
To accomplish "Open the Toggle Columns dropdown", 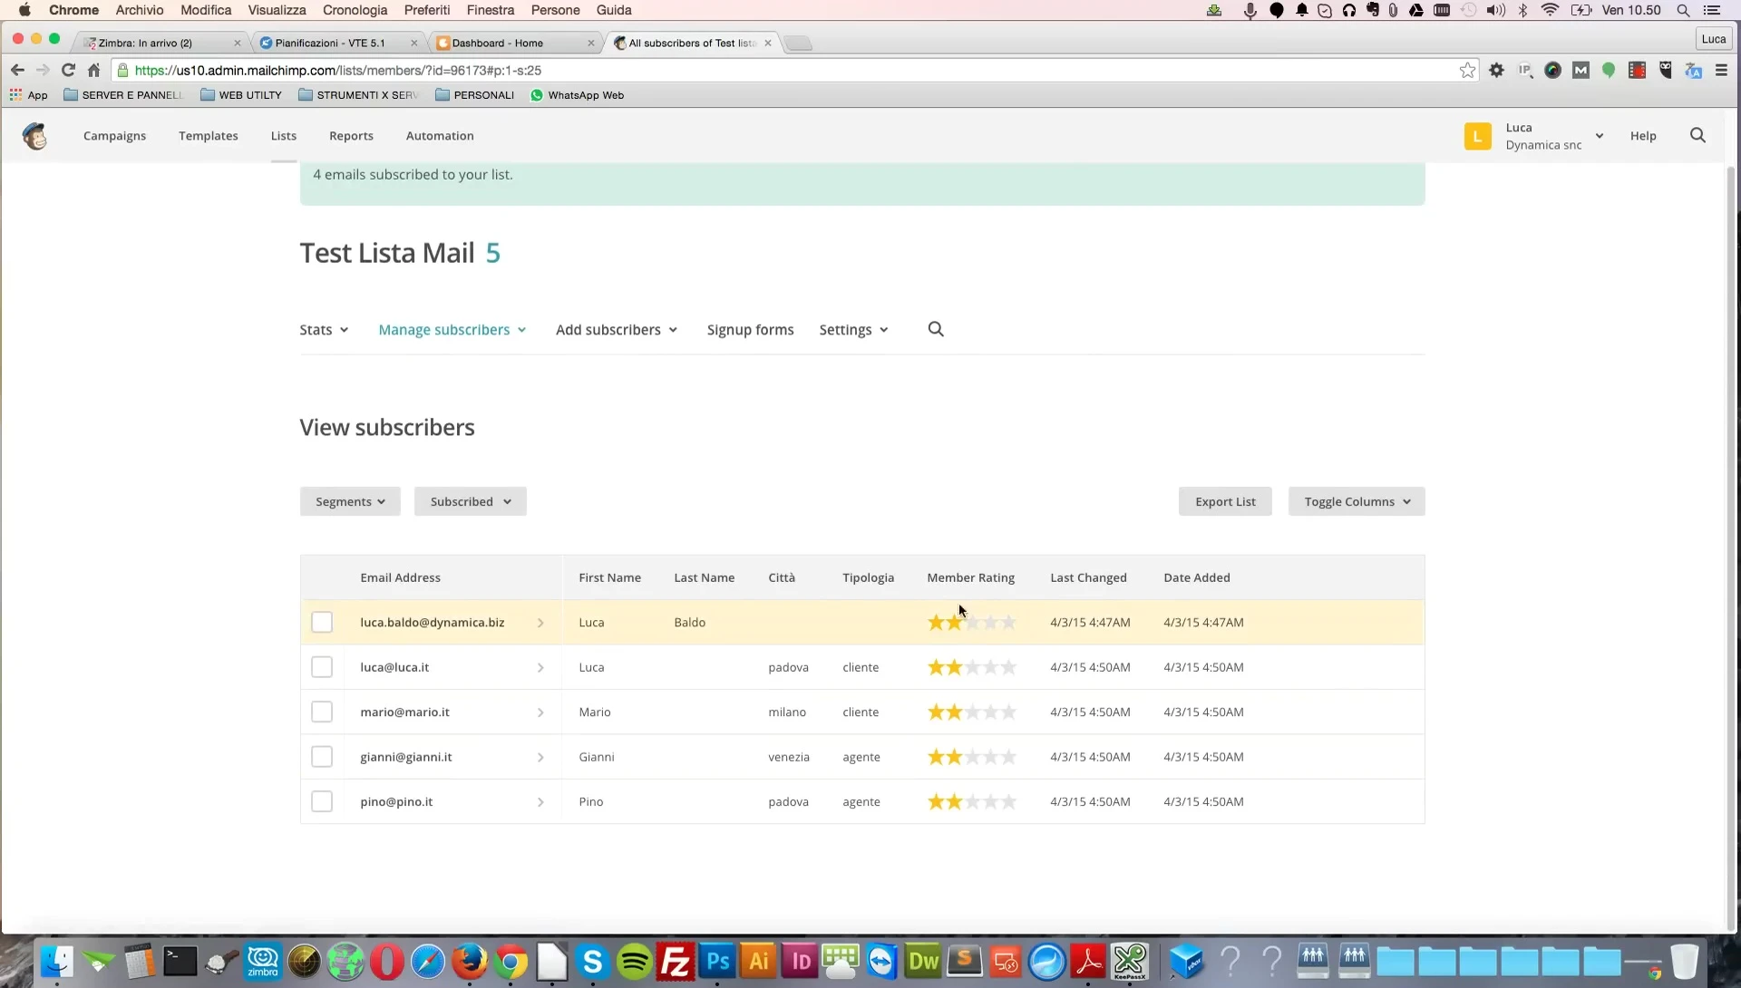I will 1355,500.
